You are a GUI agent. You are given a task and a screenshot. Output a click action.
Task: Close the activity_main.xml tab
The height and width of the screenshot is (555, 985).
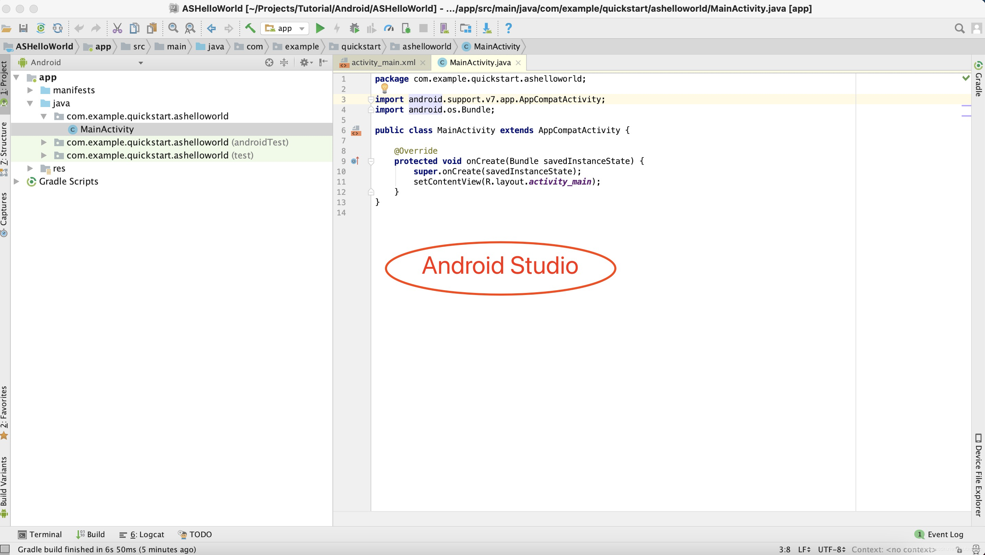[422, 63]
